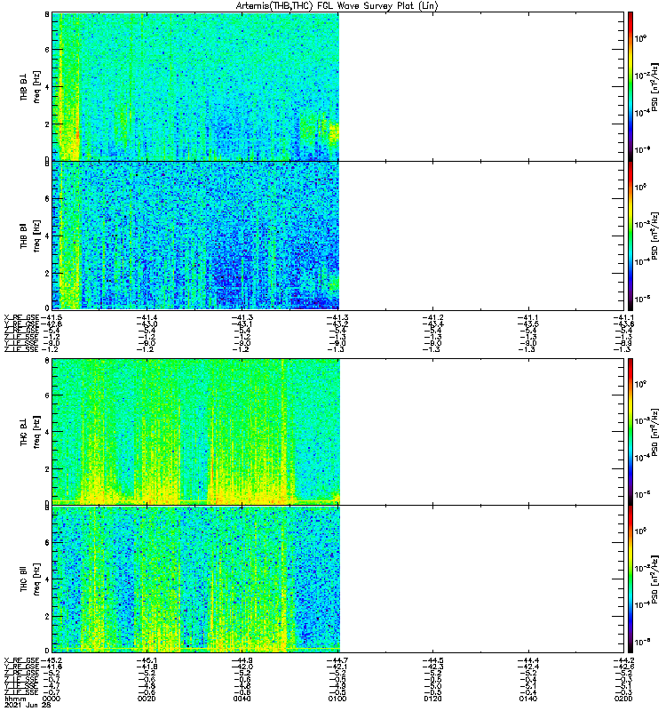Click the "THC B⊥ freq [Hz]" axis label
The image size is (666, 711).
tap(30, 432)
